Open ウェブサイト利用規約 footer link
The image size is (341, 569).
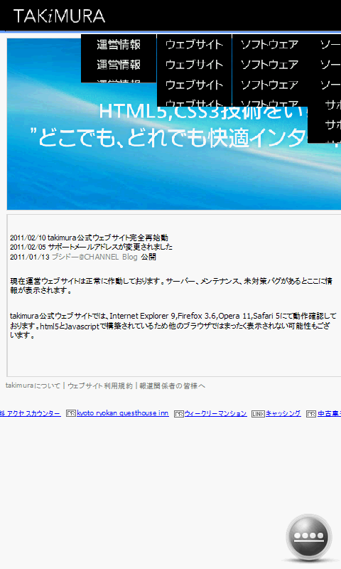(x=100, y=385)
